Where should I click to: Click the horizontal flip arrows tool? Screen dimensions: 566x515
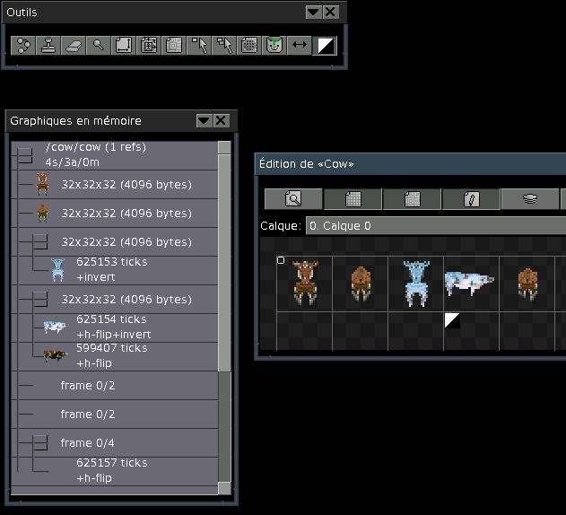[x=300, y=46]
